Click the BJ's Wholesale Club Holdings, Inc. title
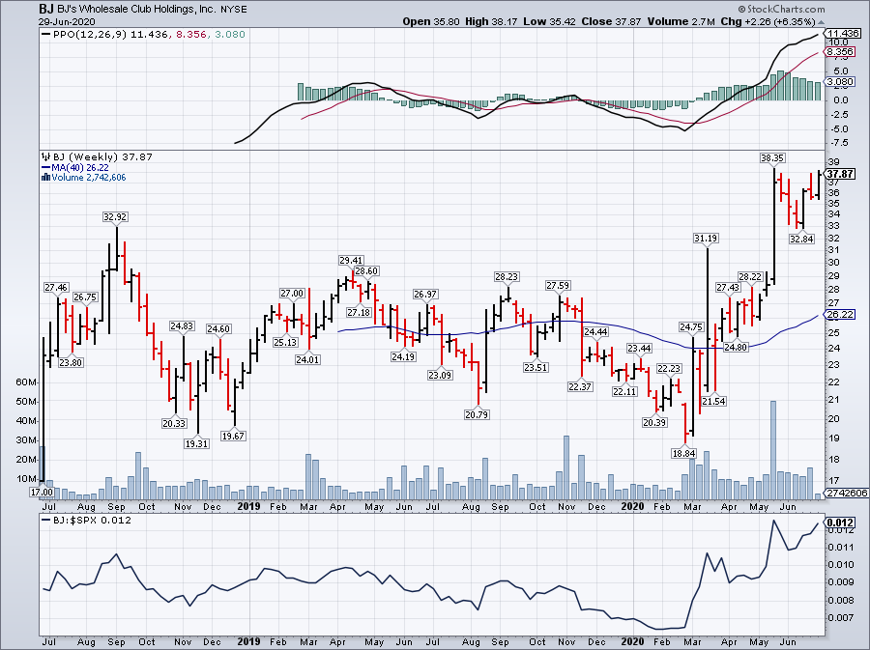870x650 pixels. coord(136,10)
